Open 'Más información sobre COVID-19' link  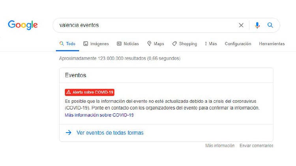point(99,115)
